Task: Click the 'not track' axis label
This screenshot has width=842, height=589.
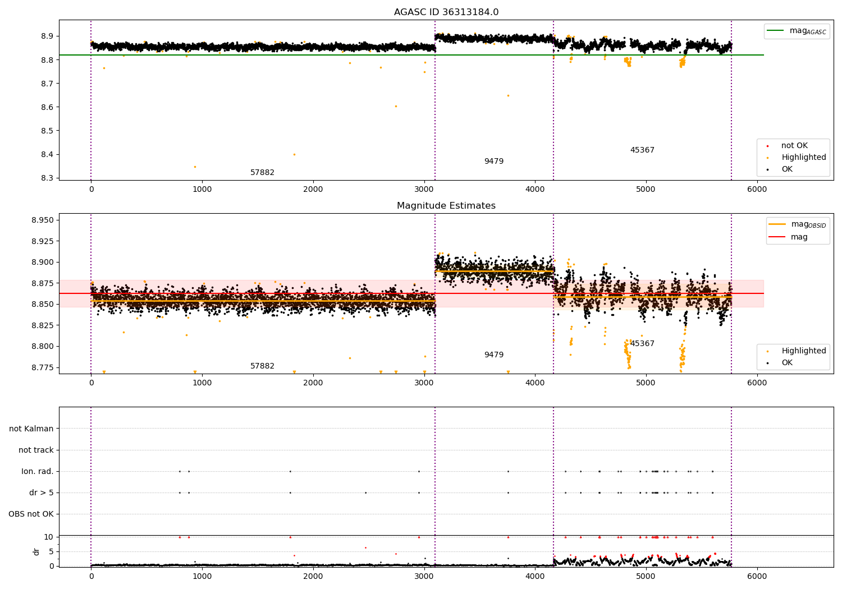Action: (36, 450)
